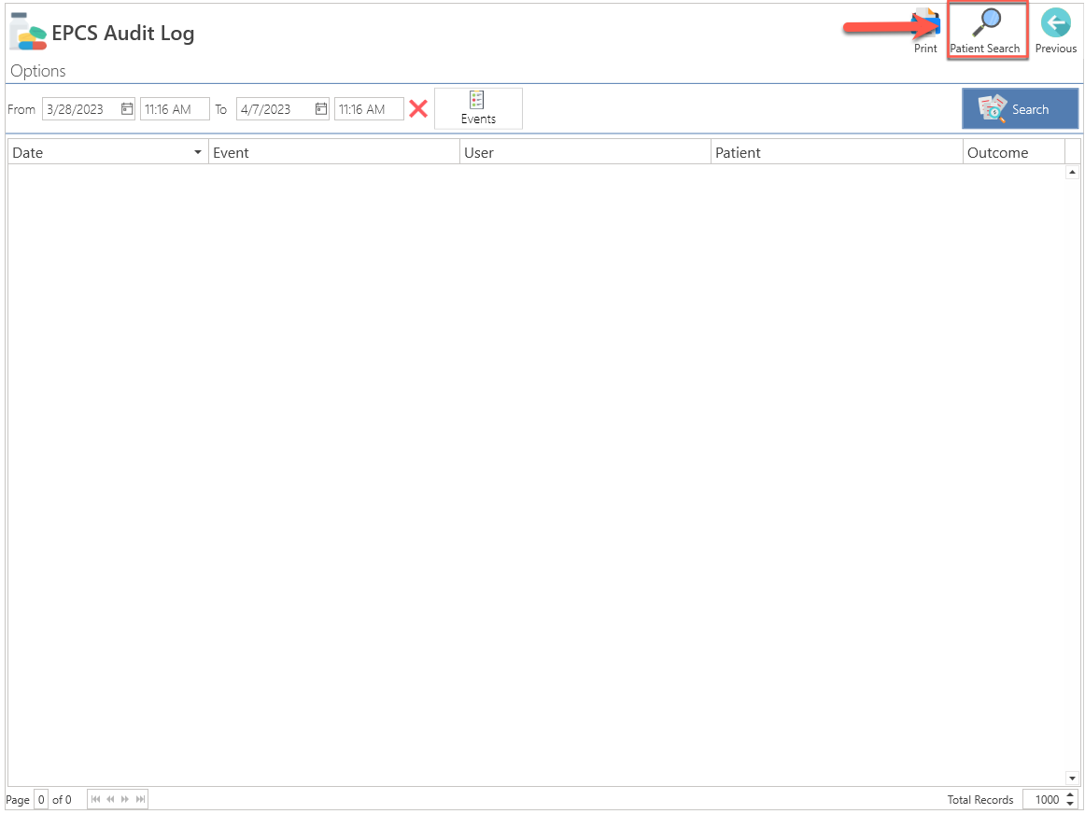The height and width of the screenshot is (814, 1085).
Task: Open the Events filter button
Action: (x=478, y=108)
